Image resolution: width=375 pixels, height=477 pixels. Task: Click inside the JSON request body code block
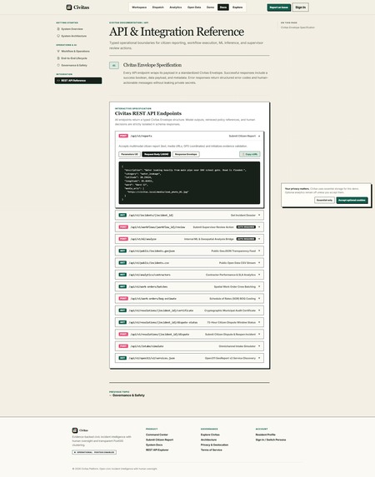[x=189, y=183]
